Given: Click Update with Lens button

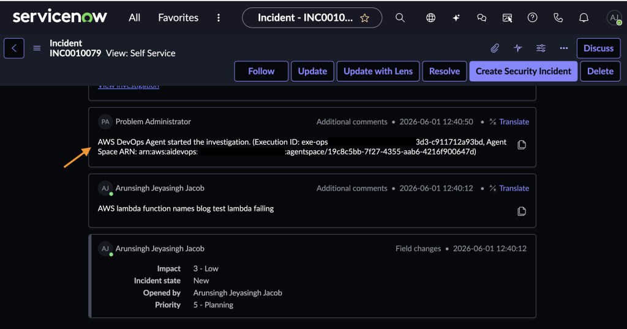Looking at the screenshot, I should click(378, 71).
